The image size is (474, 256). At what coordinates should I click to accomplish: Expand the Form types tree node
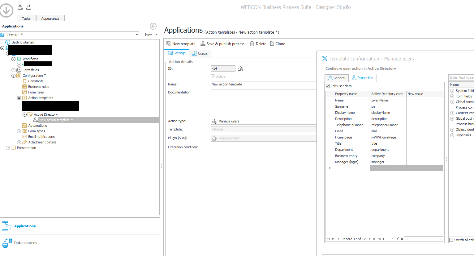point(19,131)
